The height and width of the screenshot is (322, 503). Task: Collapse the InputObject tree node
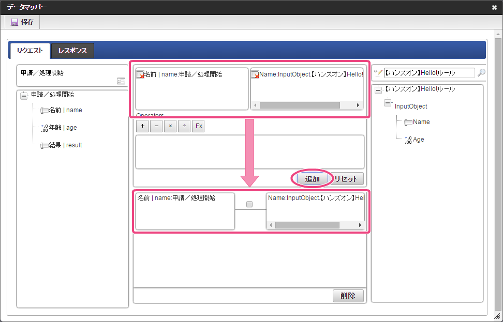(x=388, y=103)
